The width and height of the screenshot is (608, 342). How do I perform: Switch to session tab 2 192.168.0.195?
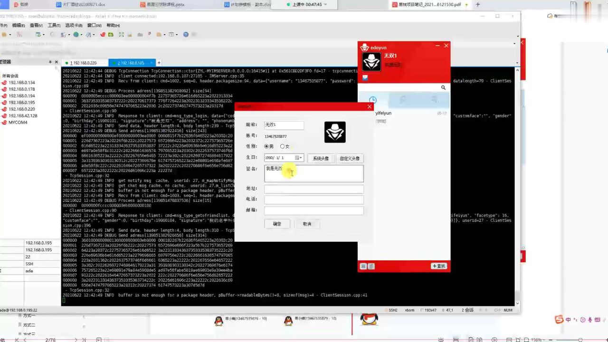click(132, 63)
